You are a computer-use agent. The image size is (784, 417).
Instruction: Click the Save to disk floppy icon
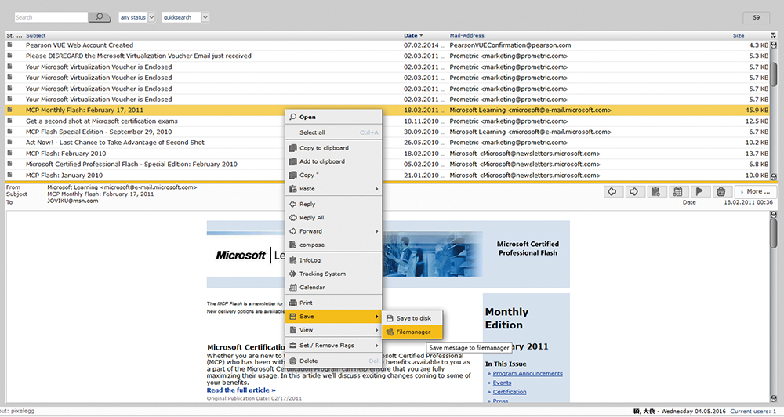(x=390, y=318)
